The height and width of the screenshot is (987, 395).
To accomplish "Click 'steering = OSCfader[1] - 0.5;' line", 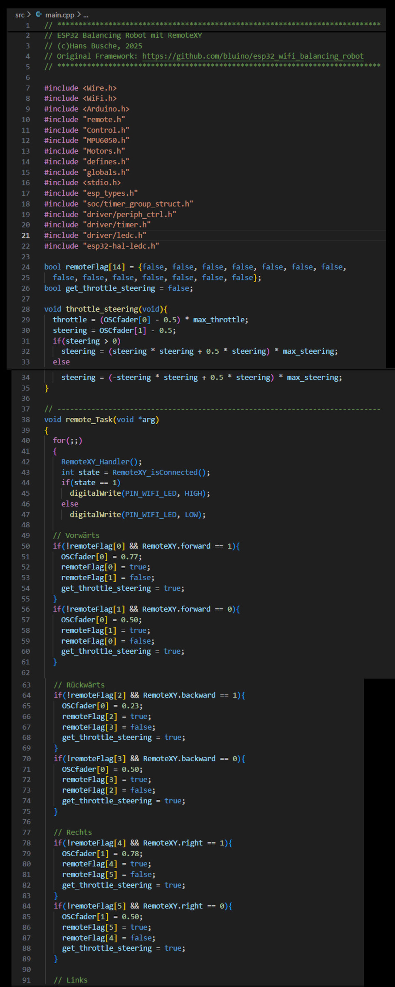I will pyautogui.click(x=114, y=330).
